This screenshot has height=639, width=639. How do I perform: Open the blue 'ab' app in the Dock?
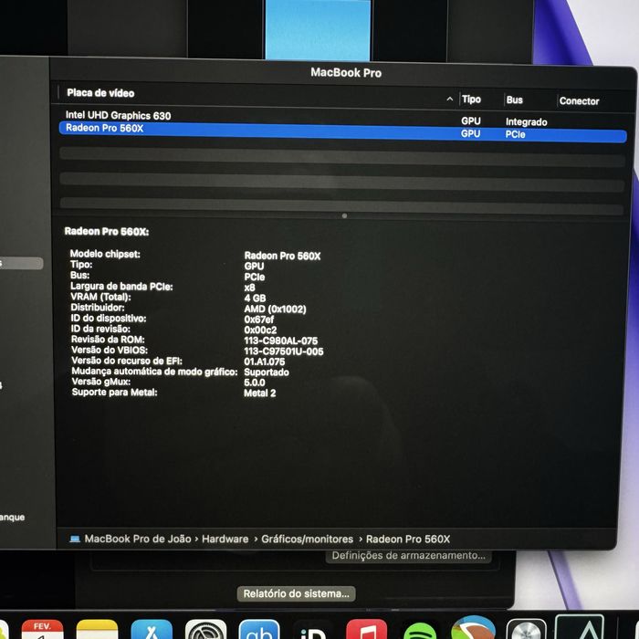tap(259, 629)
